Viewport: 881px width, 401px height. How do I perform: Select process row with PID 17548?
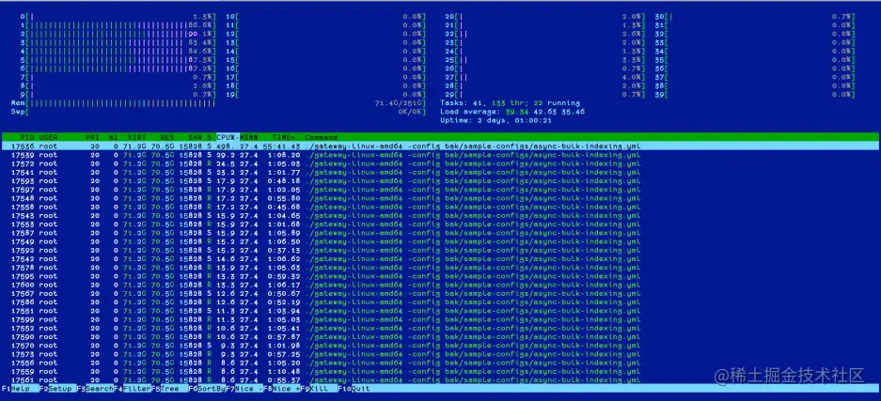(440, 198)
